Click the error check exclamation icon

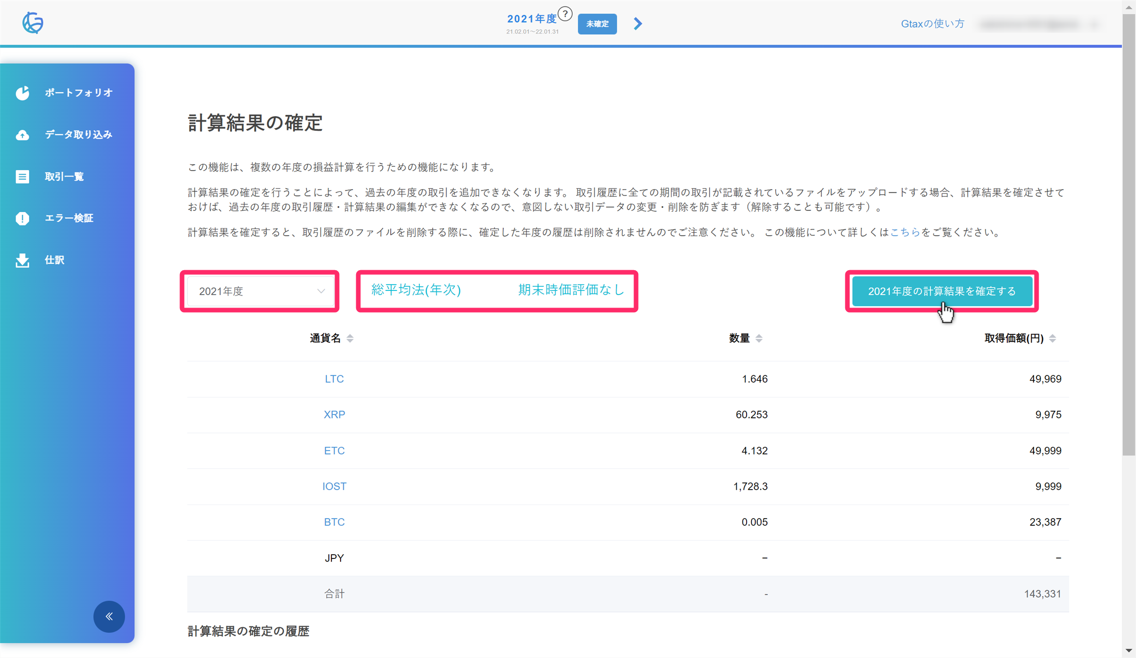(x=22, y=218)
